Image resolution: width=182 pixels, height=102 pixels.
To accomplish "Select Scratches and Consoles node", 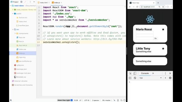I will 22,85.
